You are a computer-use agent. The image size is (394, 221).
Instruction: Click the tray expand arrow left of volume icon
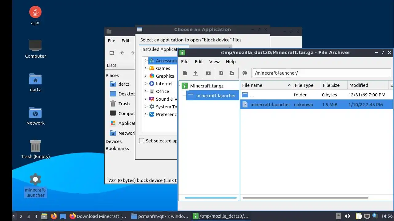point(338,216)
